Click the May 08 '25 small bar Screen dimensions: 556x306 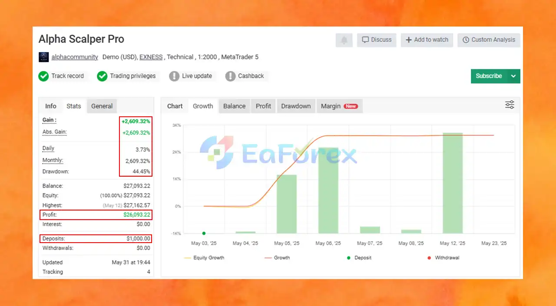coord(411,232)
